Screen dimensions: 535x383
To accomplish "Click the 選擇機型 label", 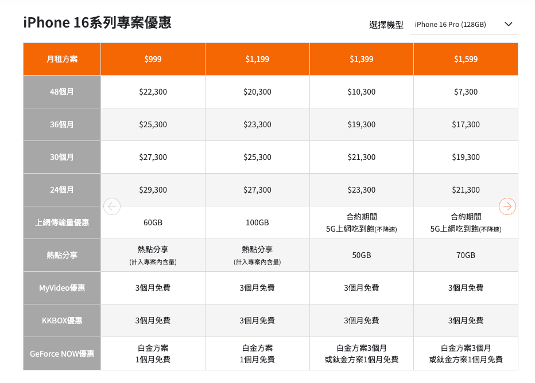I will tap(386, 25).
